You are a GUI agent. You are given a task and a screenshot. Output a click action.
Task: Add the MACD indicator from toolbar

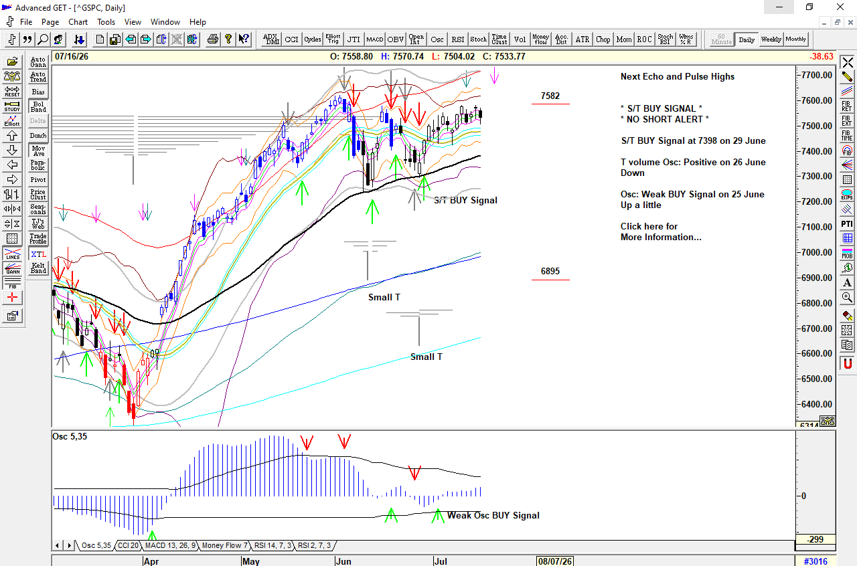click(375, 39)
